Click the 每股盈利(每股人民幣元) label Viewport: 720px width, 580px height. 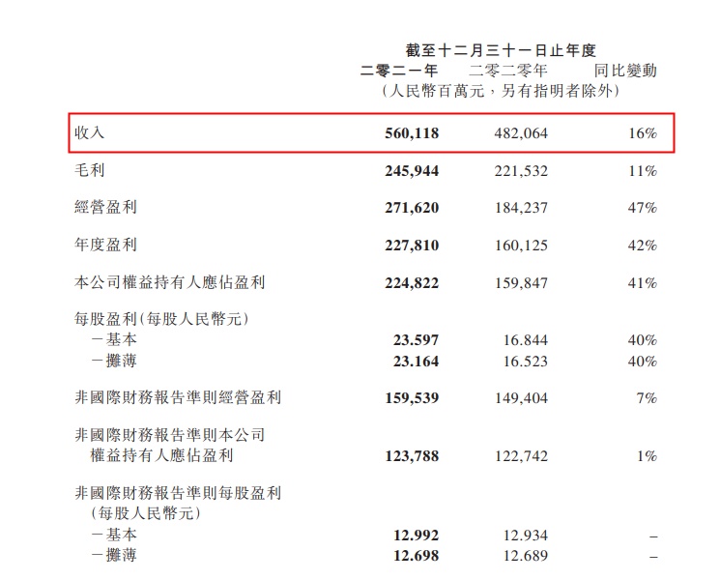click(161, 319)
